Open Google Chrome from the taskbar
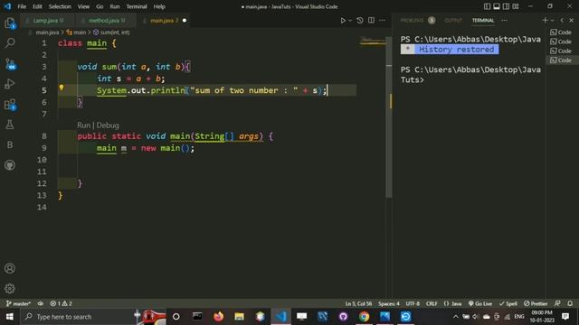Viewport: 579px width, 325px height. 364,317
